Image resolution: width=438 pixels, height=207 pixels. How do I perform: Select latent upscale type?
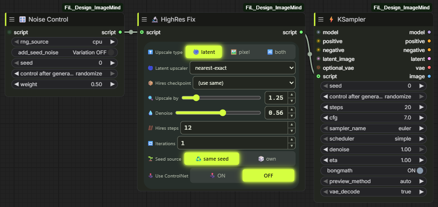pyautogui.click(x=204, y=52)
